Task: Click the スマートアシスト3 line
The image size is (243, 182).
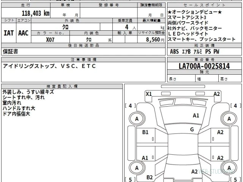Action: [x=187, y=17]
